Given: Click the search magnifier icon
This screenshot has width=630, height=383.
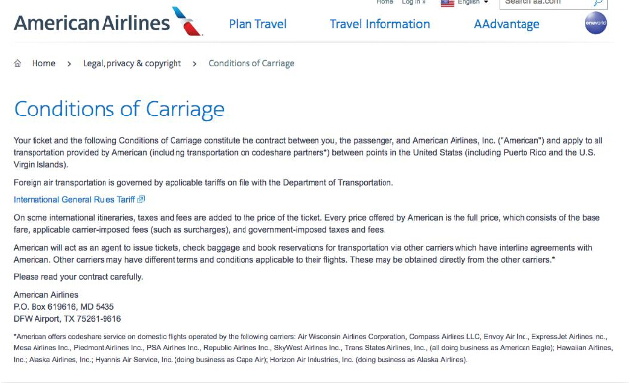Looking at the screenshot, I should pyautogui.click(x=597, y=2).
